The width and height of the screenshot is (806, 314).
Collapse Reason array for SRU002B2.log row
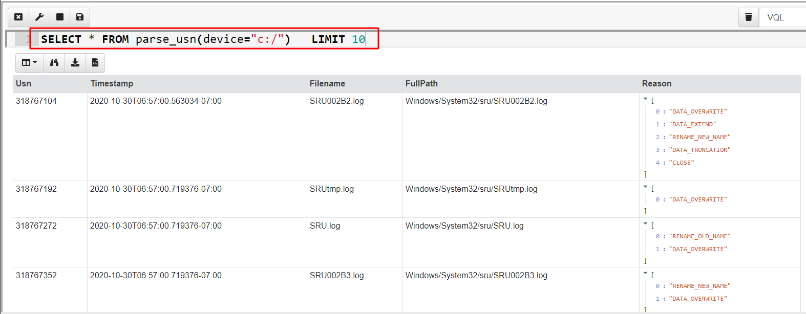645,99
